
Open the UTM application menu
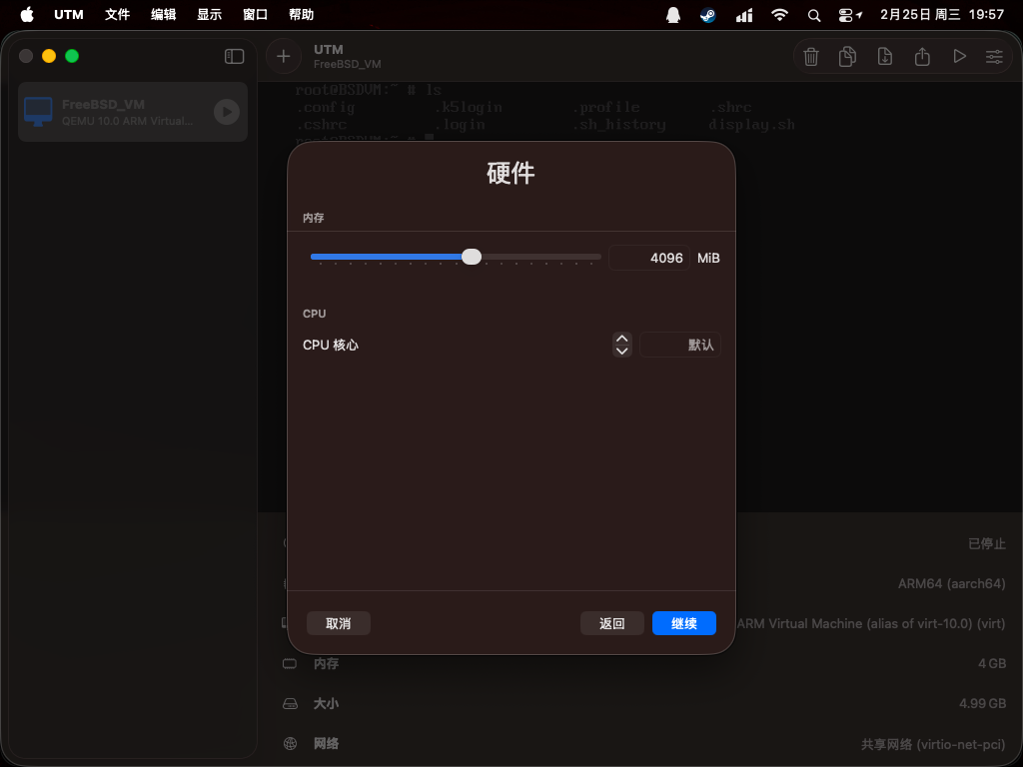pos(69,14)
